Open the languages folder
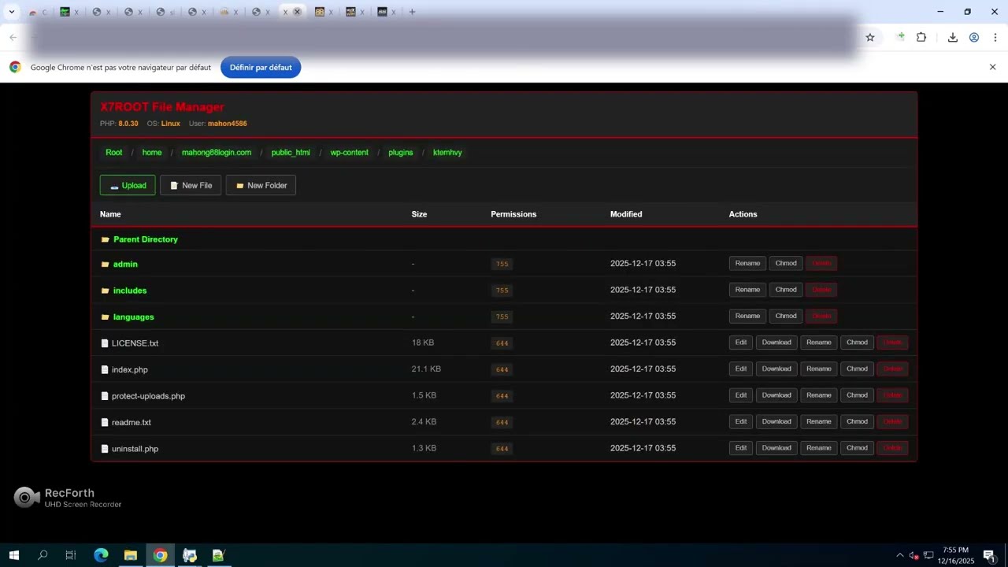Viewport: 1008px width, 567px height. [133, 317]
